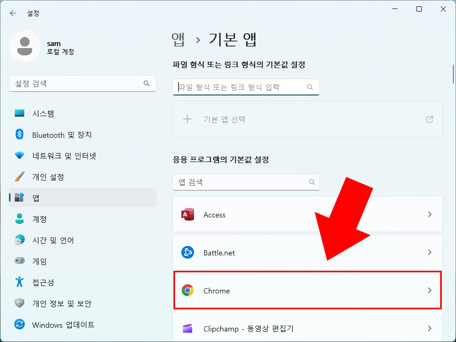
Task: Expand Battle.net to view its defaults
Action: [430, 252]
